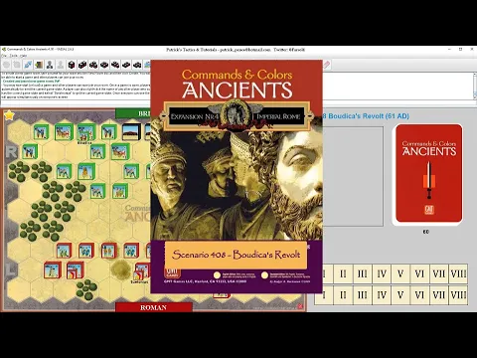Click bottom-row victory banner slot III
This screenshot has height=358, width=477.
pos(363,294)
